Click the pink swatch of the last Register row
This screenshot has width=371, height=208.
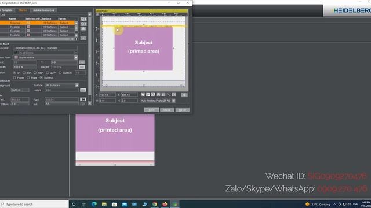28,35
